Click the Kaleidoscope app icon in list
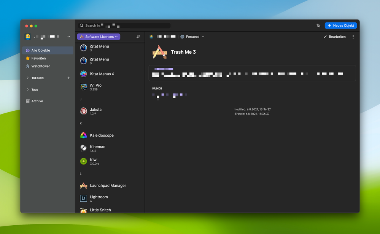 [x=83, y=135]
